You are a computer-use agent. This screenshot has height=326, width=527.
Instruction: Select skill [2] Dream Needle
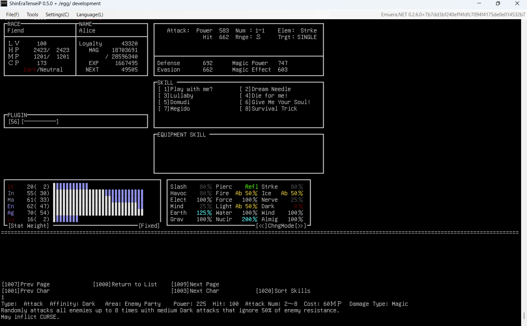(265, 89)
